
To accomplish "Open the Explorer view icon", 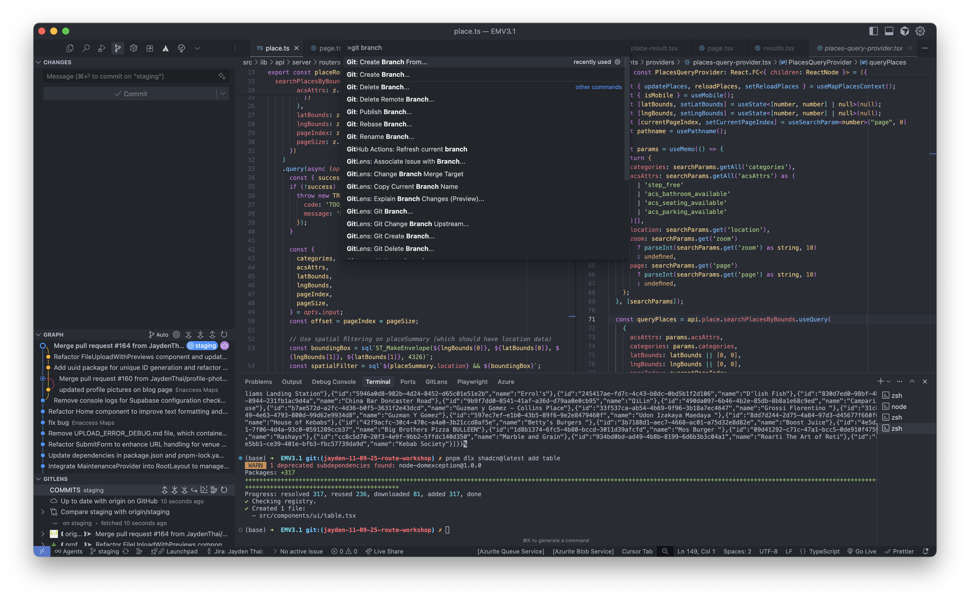I will pos(70,48).
